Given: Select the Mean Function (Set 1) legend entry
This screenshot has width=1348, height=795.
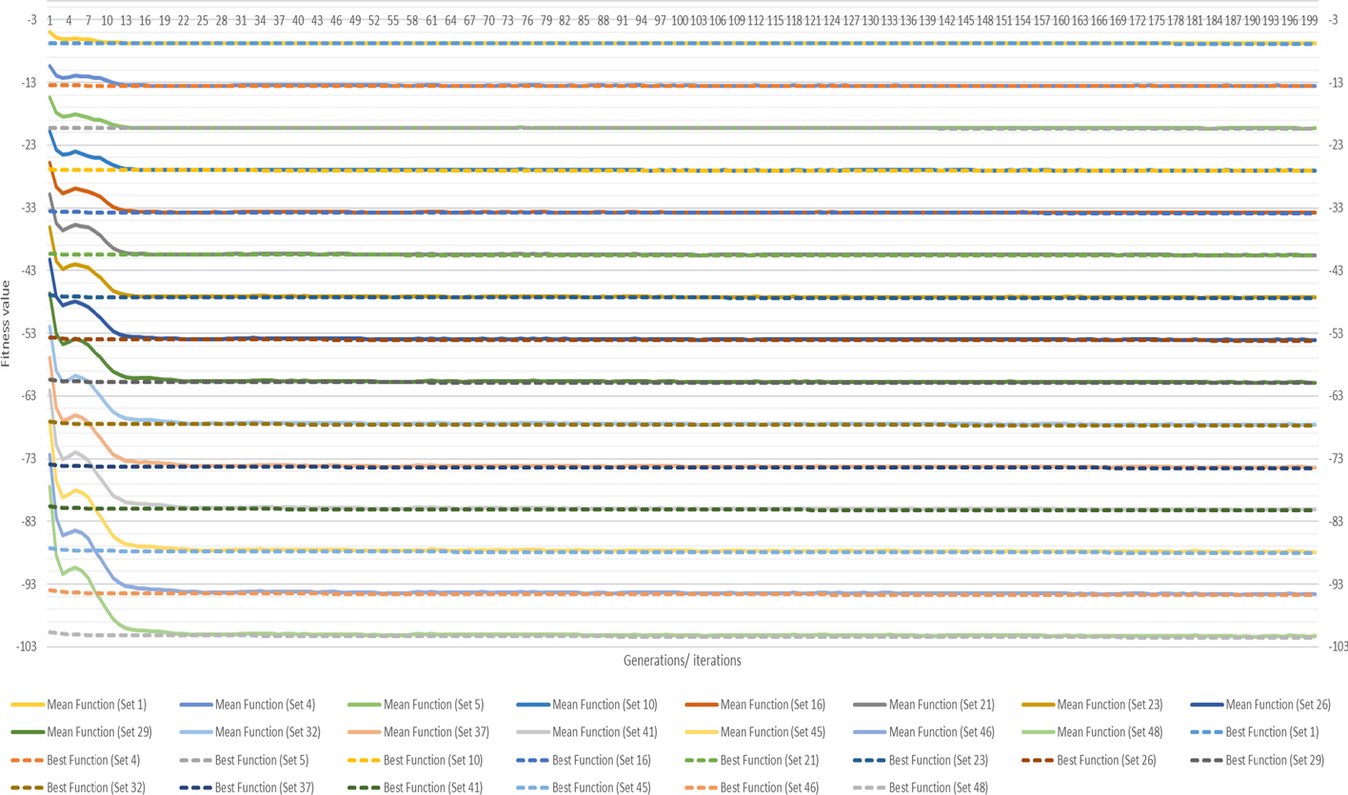Looking at the screenshot, I should point(79,705).
